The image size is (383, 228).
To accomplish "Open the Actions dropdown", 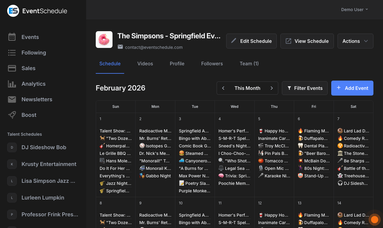I will [355, 41].
